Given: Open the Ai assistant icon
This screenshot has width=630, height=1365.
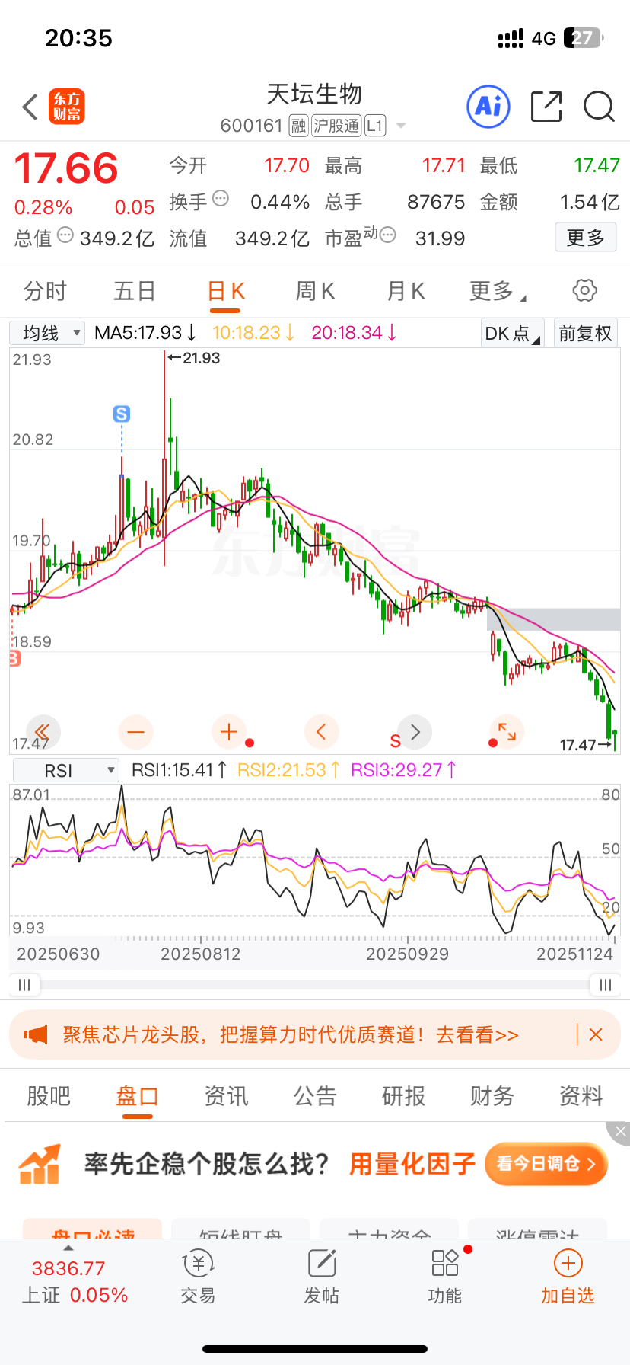Looking at the screenshot, I should point(488,106).
